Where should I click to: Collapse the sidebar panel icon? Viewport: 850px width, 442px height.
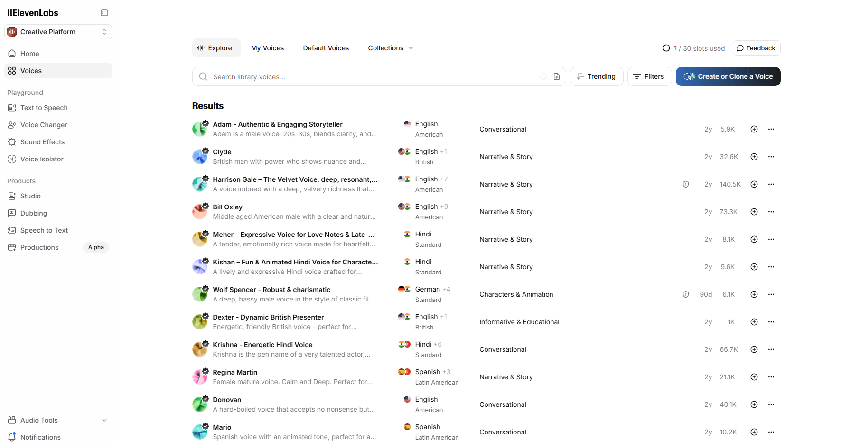[x=104, y=13]
